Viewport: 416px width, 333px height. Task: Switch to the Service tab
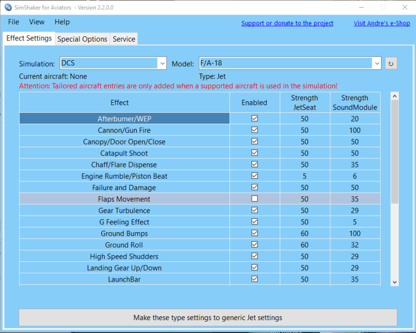point(124,39)
